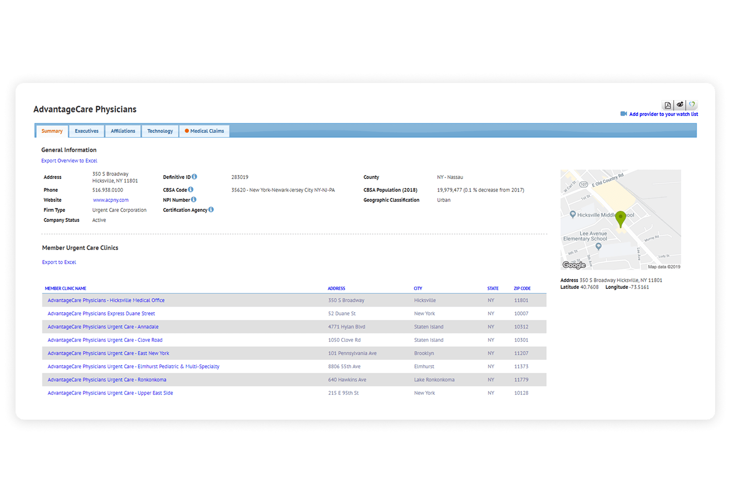Open Hicksville Medical Office clinic link

click(x=106, y=300)
